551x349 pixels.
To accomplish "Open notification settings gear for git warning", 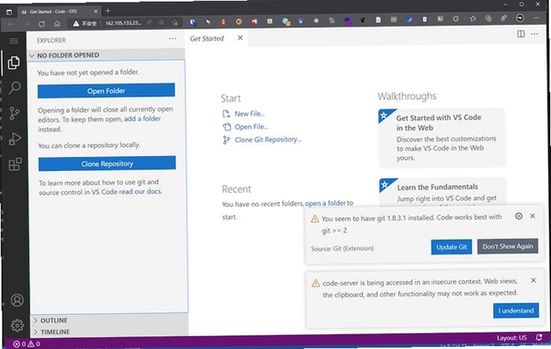I will point(519,216).
